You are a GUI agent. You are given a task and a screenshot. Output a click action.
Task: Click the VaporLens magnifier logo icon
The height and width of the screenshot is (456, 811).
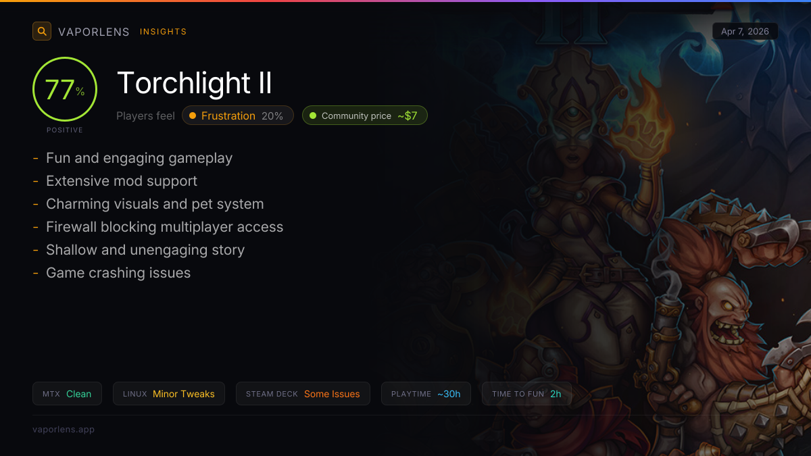(42, 31)
